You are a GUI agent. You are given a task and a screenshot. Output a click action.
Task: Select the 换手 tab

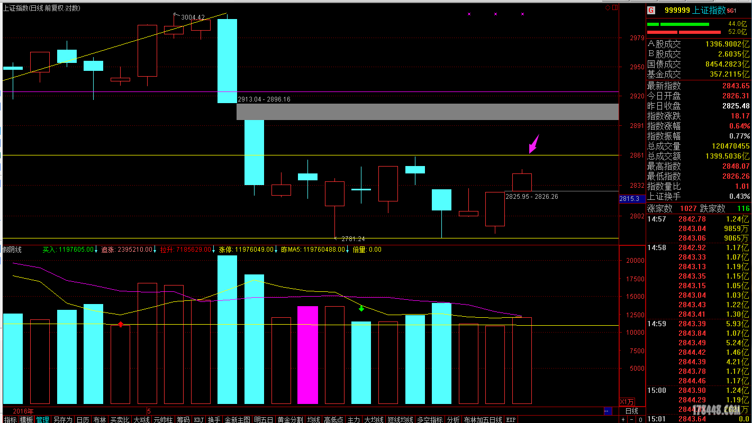(x=214, y=419)
